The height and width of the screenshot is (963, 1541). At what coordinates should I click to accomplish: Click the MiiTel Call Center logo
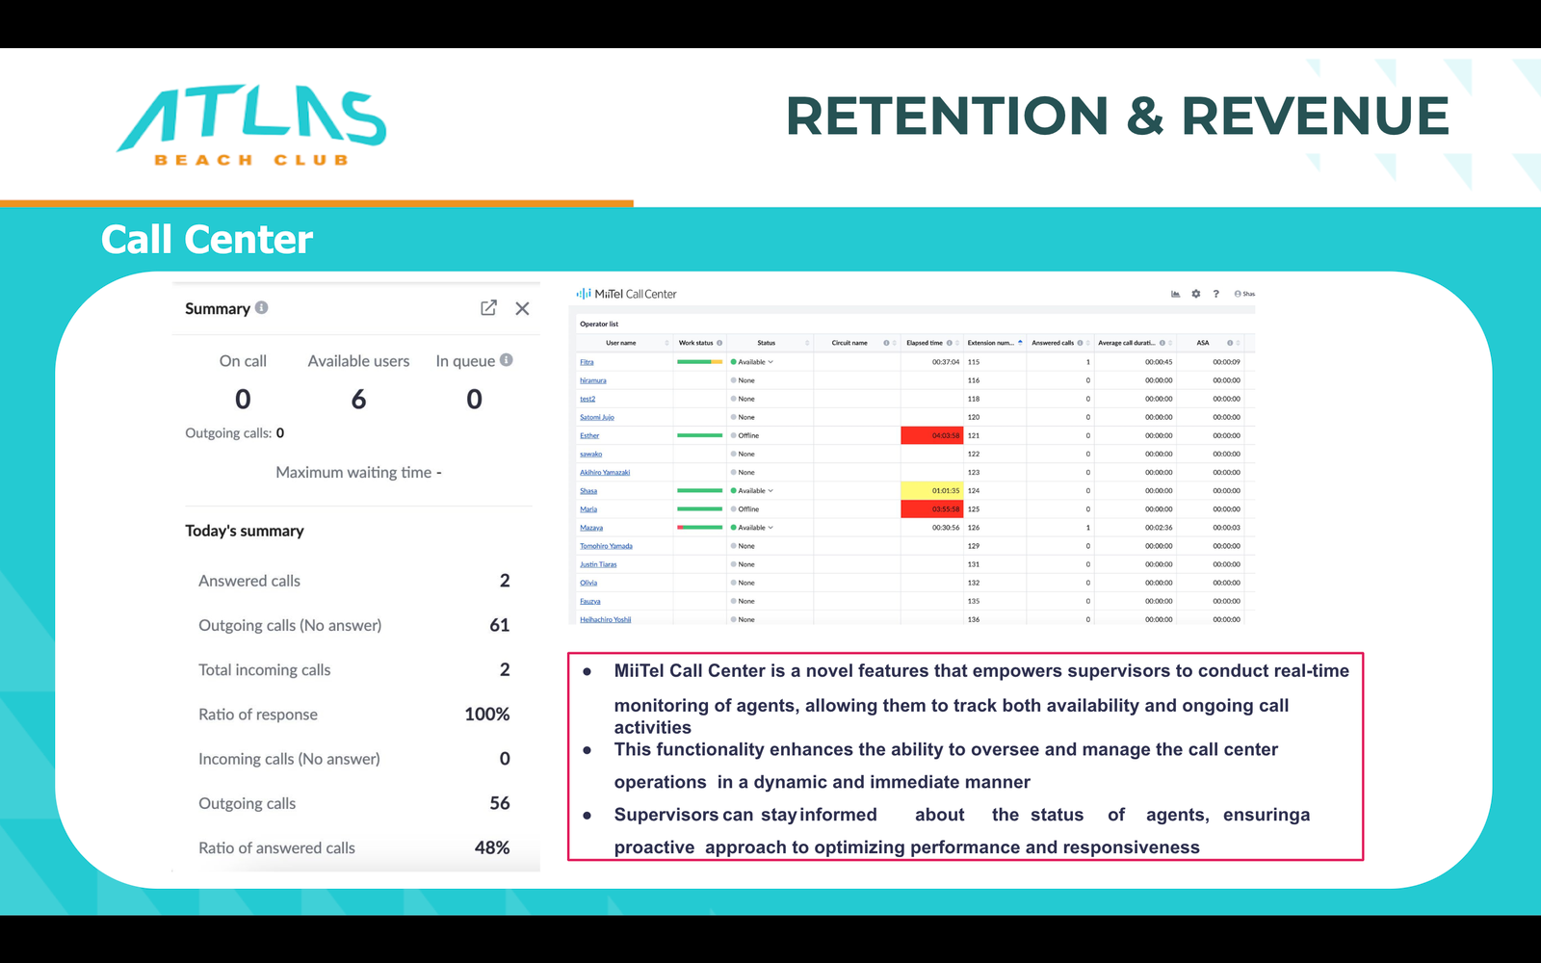[x=627, y=294]
